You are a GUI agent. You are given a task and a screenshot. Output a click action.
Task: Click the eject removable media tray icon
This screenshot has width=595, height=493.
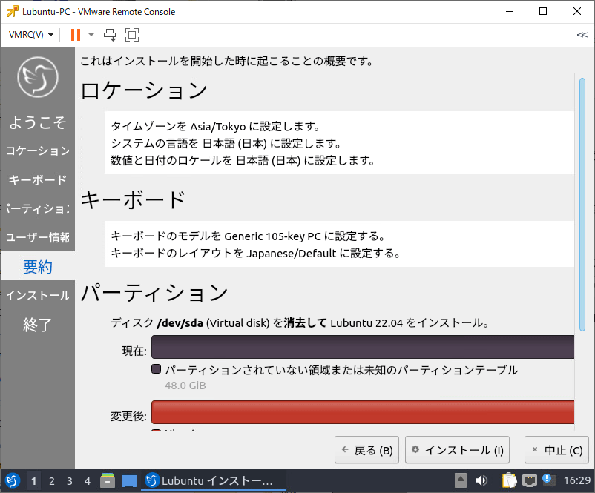[461, 481]
